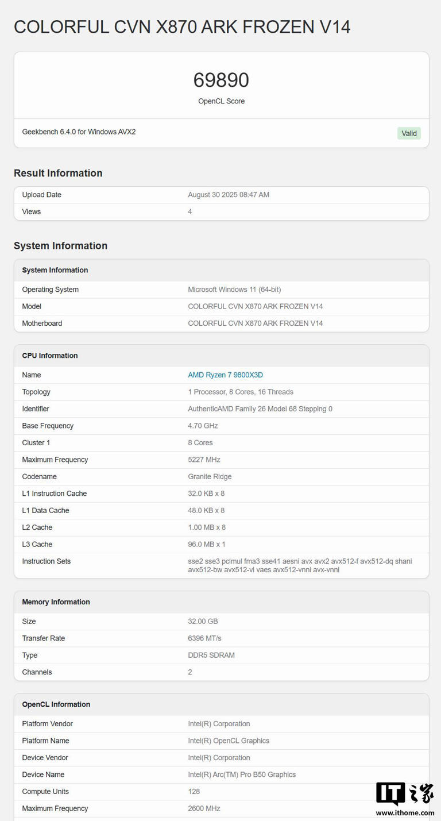Click the 6396 MT/s Transfer Rate value
The width and height of the screenshot is (441, 821).
coord(203,638)
